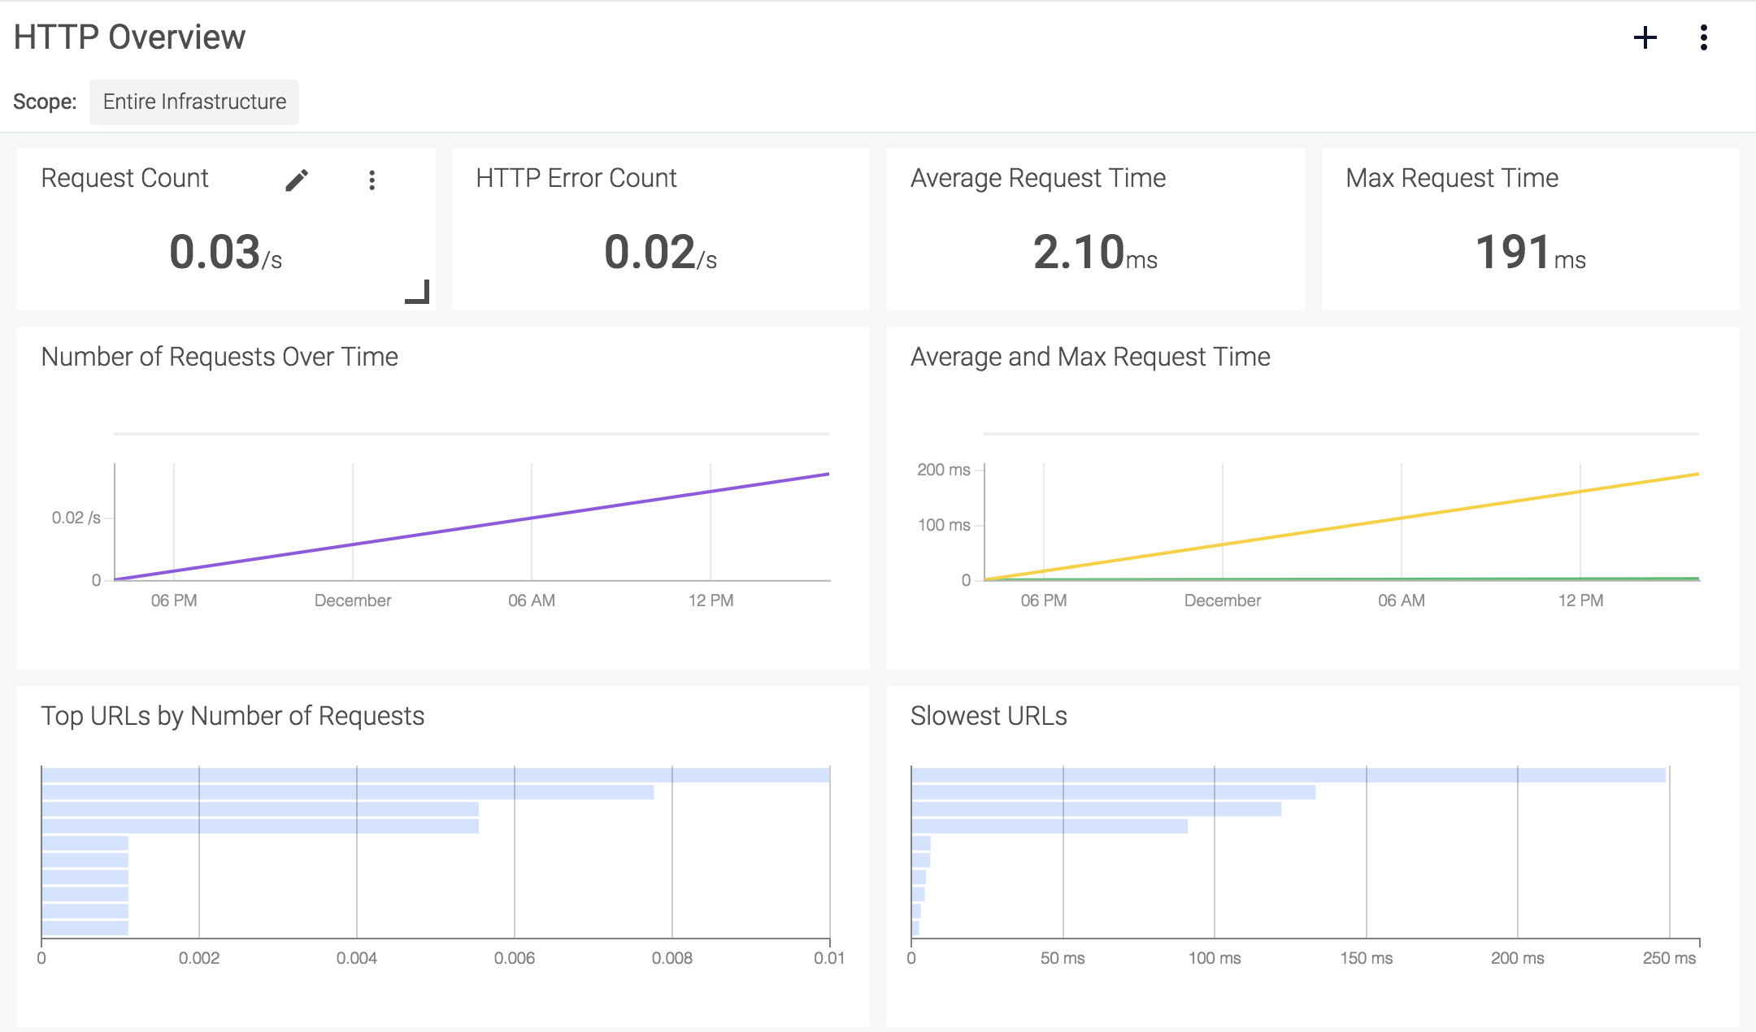Click the HTTP Error Count panel title
The width and height of the screenshot is (1756, 1032).
(576, 178)
